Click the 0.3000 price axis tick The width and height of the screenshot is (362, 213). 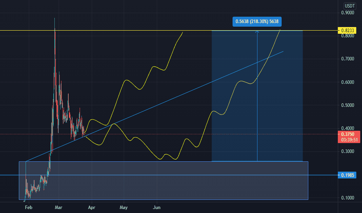(x=348, y=151)
